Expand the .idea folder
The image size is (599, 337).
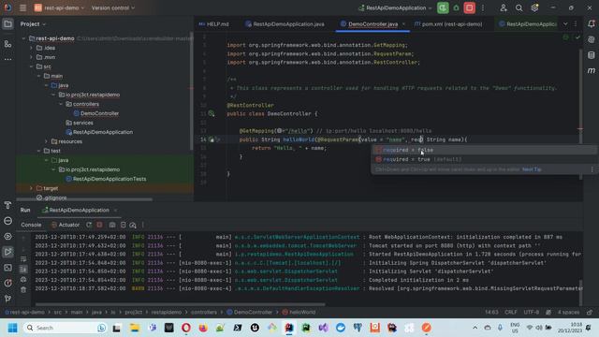(31, 48)
